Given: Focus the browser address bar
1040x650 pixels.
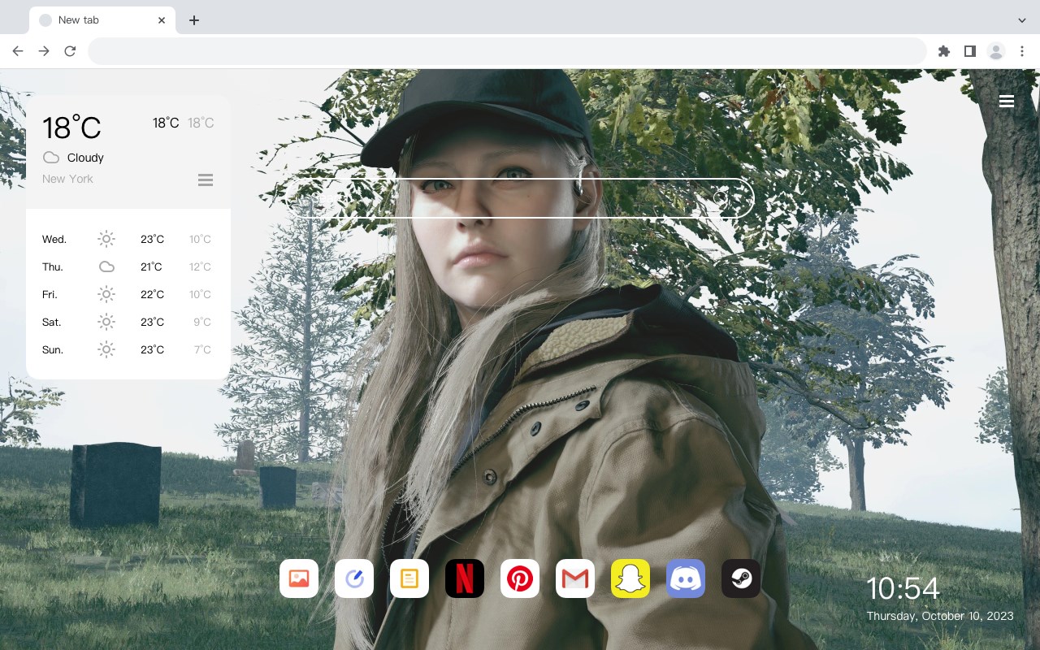Looking at the screenshot, I should [x=507, y=51].
